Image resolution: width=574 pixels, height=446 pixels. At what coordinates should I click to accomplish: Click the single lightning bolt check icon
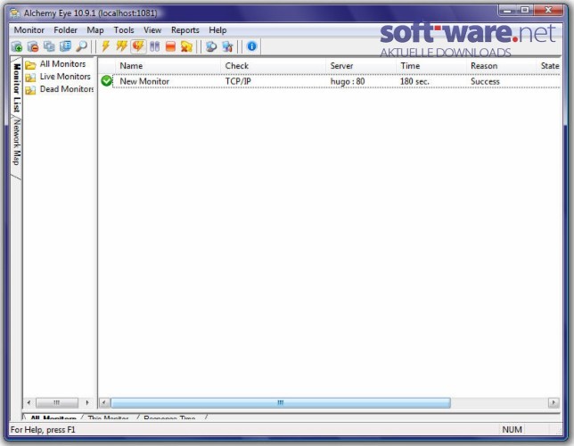[106, 46]
